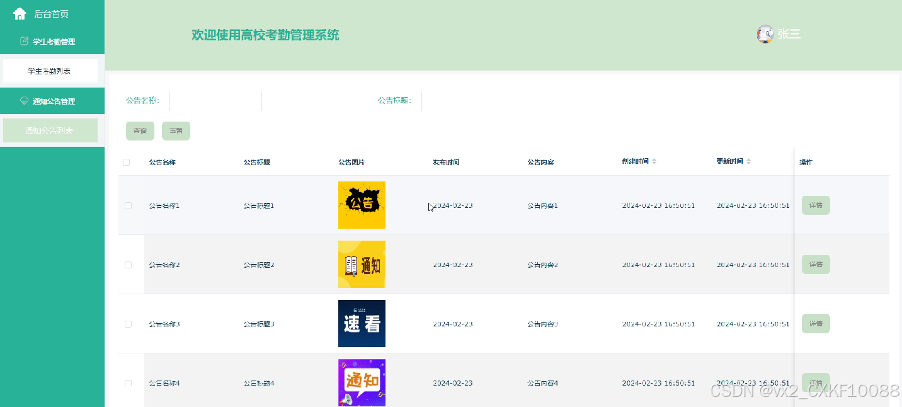Open 详情 for the 公告名称3 row
Viewport: 902px width, 407px height.
[x=816, y=324]
